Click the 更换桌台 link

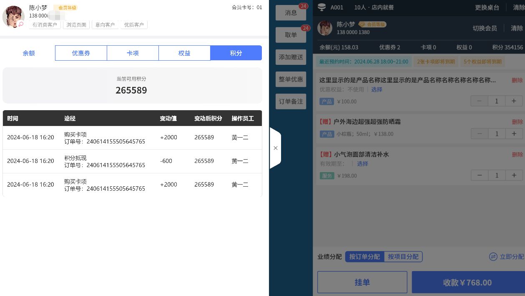[487, 7]
